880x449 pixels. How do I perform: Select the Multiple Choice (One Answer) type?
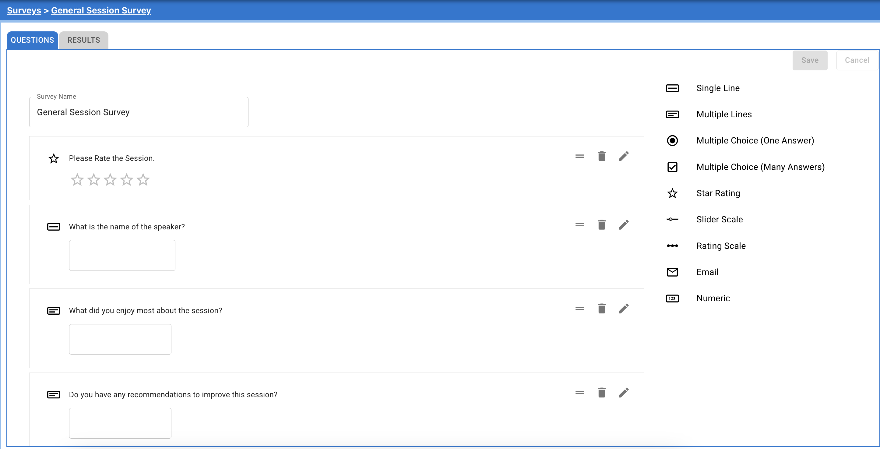(x=755, y=140)
